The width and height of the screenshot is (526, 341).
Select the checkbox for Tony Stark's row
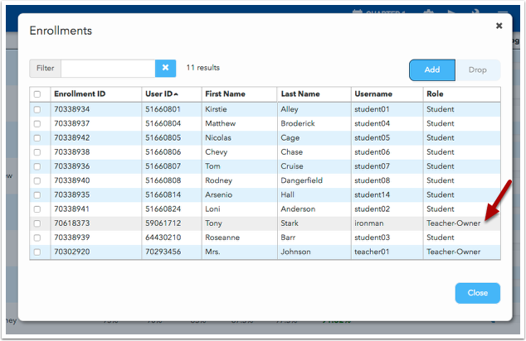37,223
